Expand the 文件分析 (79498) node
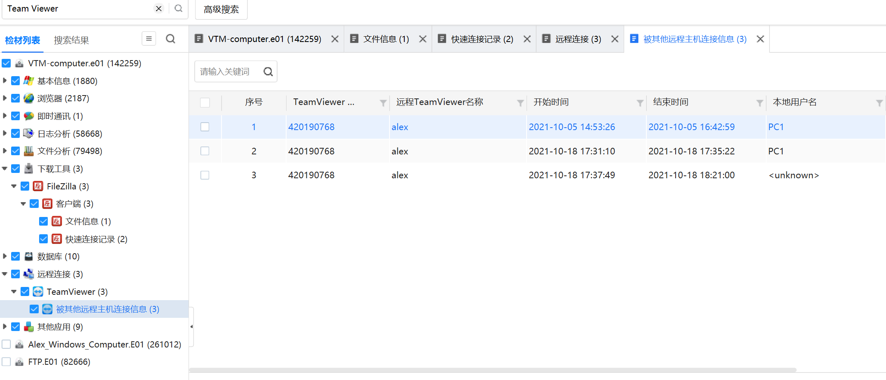 point(5,151)
